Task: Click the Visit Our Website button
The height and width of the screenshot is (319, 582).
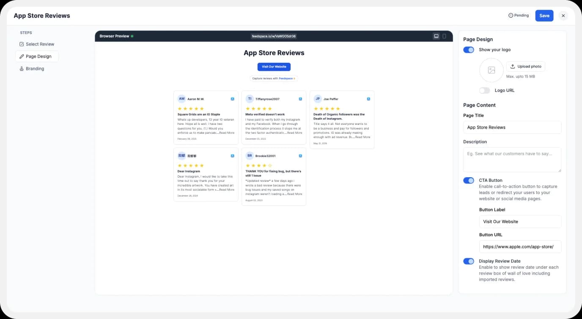Action: coord(274,66)
